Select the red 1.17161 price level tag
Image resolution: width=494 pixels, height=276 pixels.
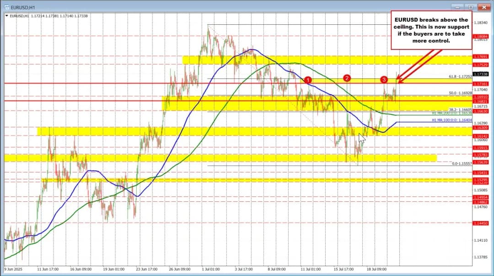tap(481, 84)
